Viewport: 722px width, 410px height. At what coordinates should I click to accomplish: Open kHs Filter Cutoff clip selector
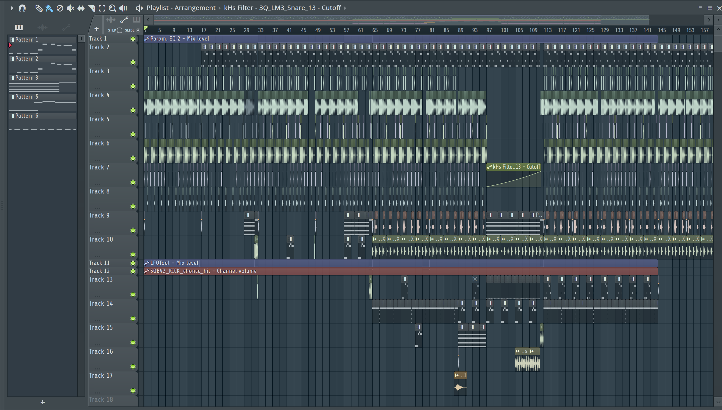282,8
